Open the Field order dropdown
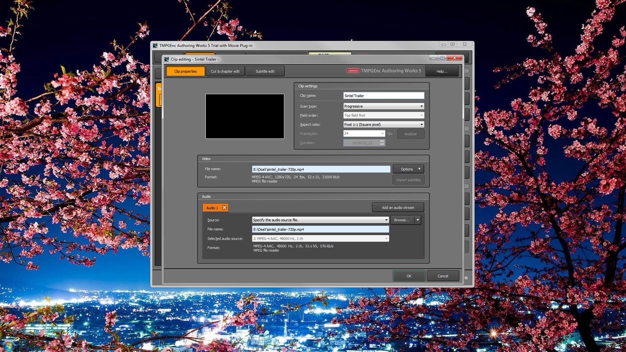Image resolution: width=626 pixels, height=352 pixels. point(384,115)
